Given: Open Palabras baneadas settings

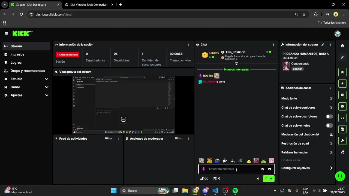Looking at the screenshot, I should [307, 152].
